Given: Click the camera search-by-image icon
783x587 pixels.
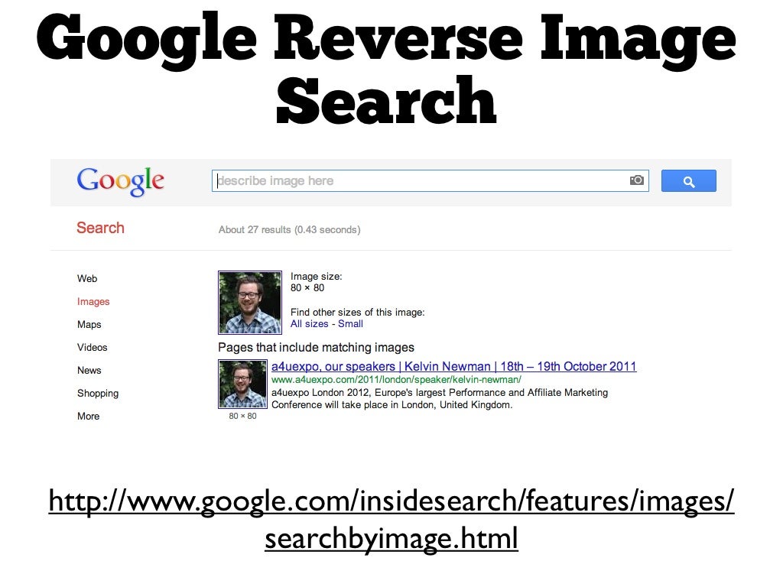Looking at the screenshot, I should pyautogui.click(x=636, y=180).
